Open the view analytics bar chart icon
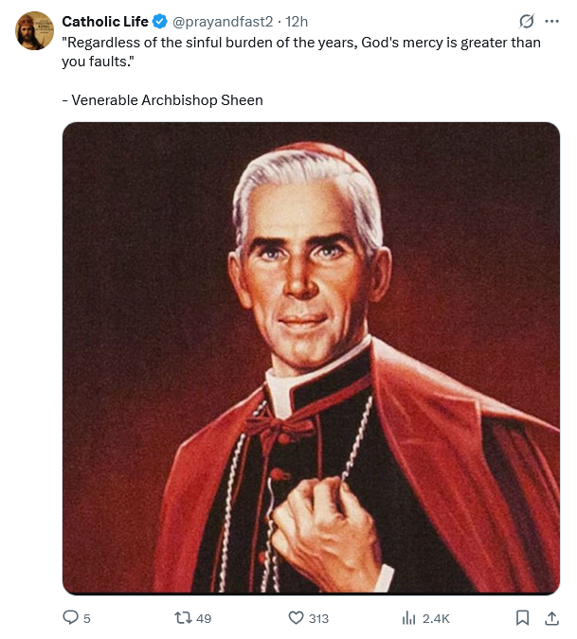Viewport: 577px width, 639px height. point(409,618)
